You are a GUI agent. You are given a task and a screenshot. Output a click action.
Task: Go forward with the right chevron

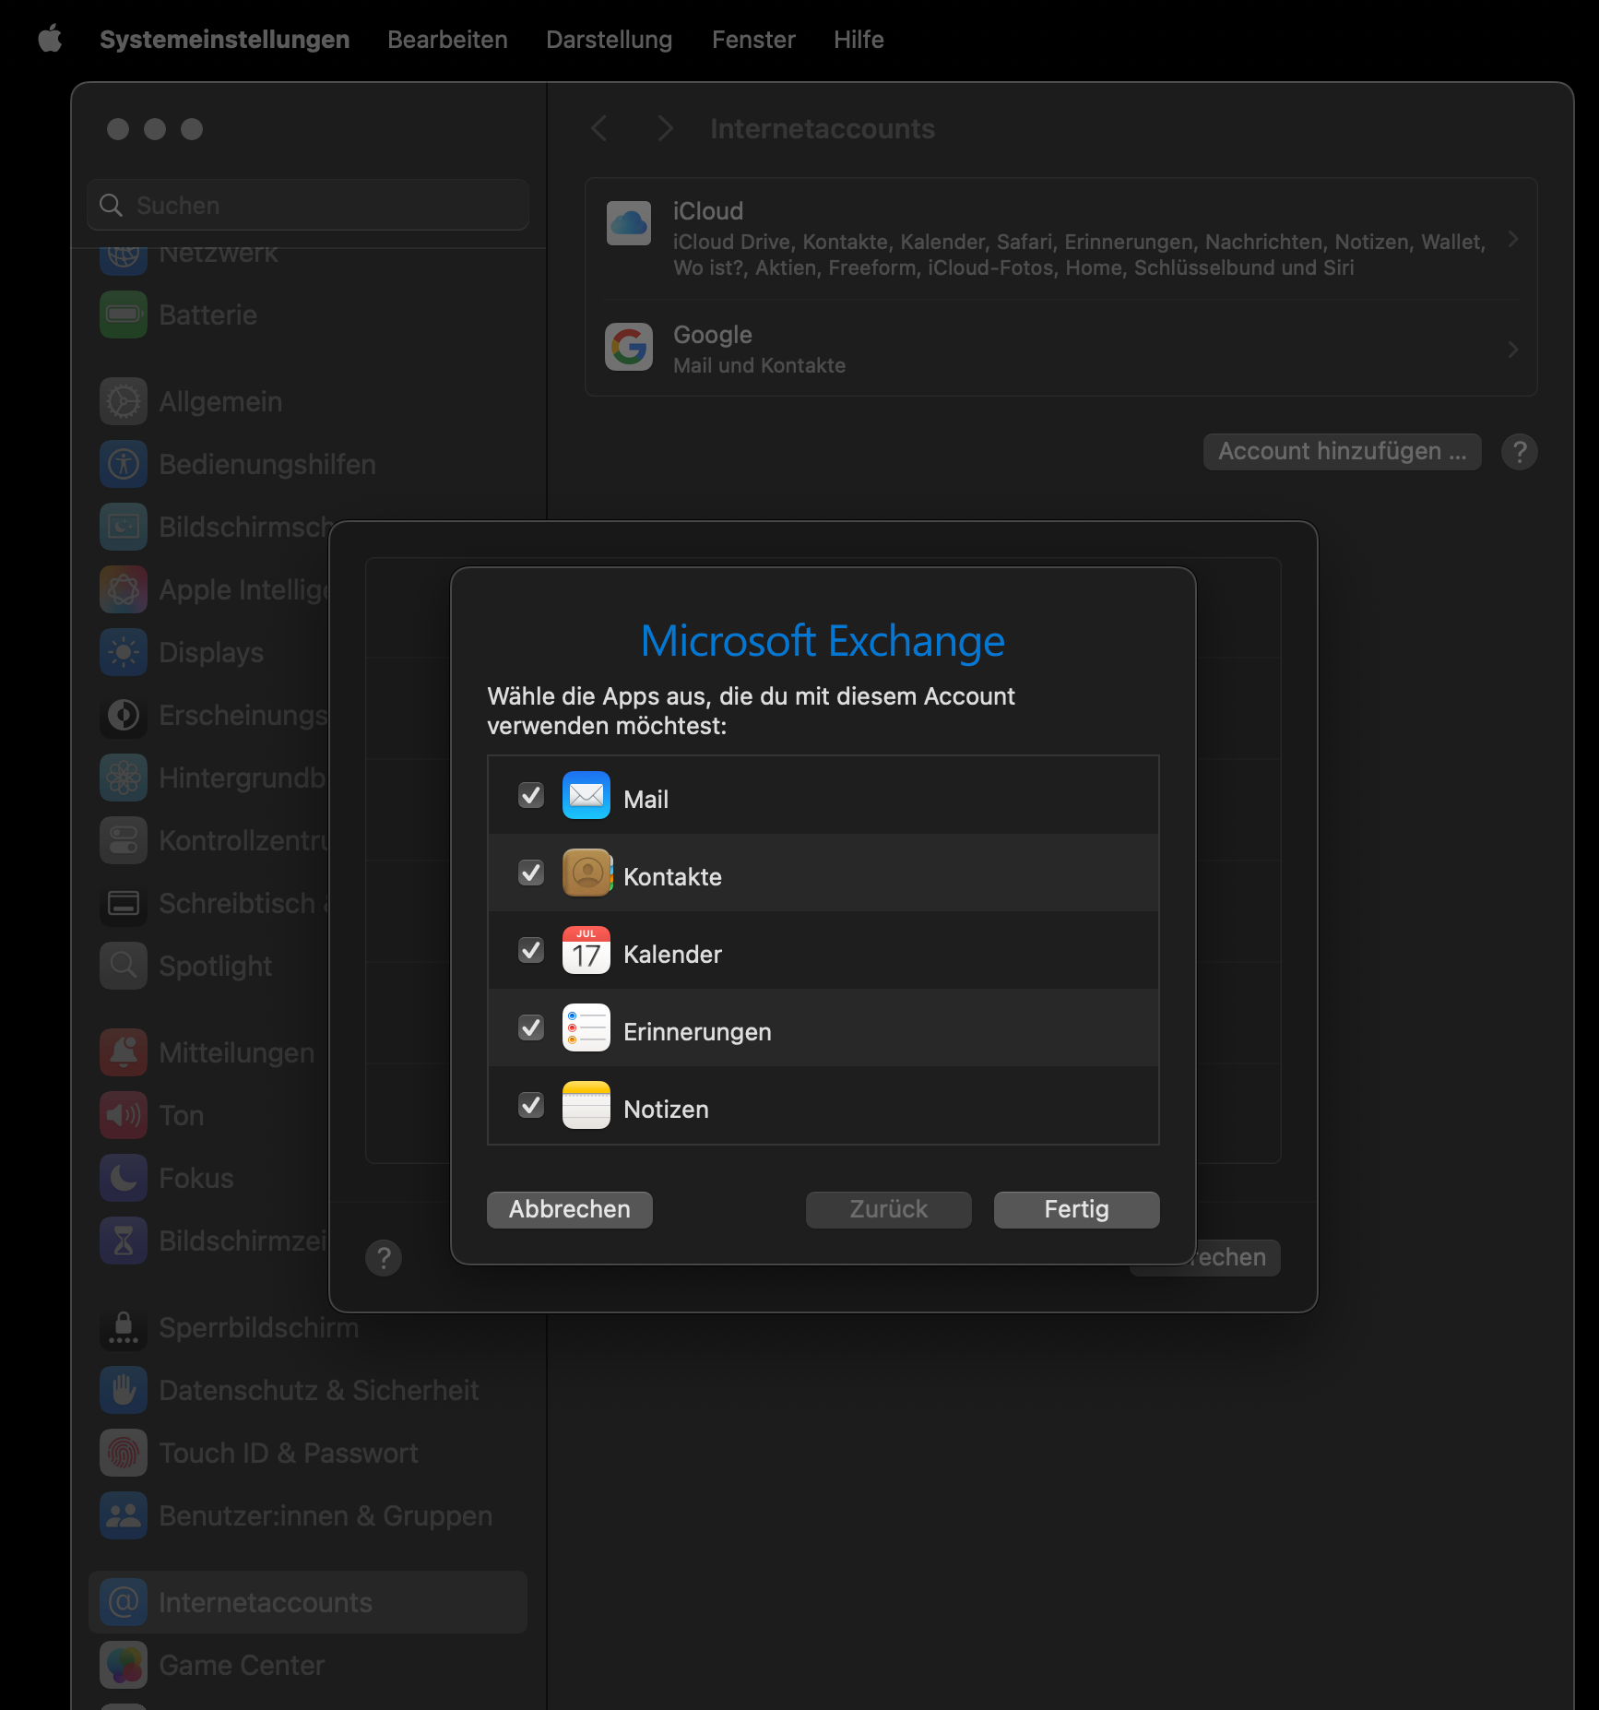tap(665, 128)
